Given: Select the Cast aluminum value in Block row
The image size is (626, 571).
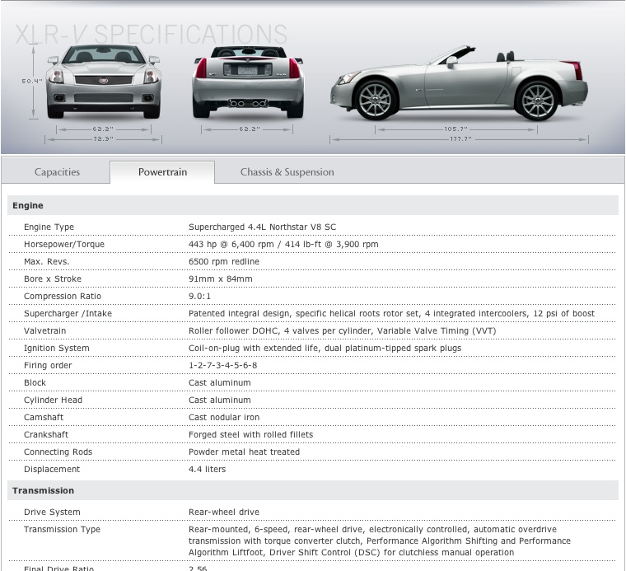Looking at the screenshot, I should point(220,382).
